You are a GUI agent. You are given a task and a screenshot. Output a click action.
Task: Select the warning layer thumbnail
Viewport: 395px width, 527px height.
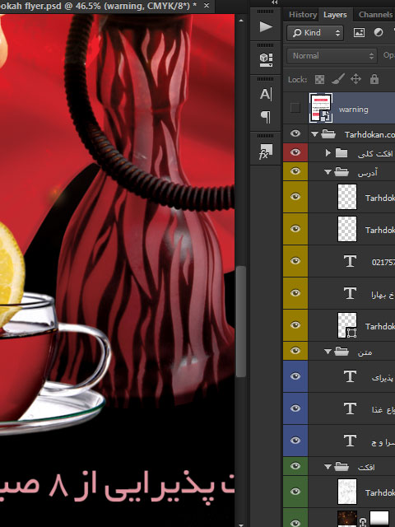pos(321,108)
